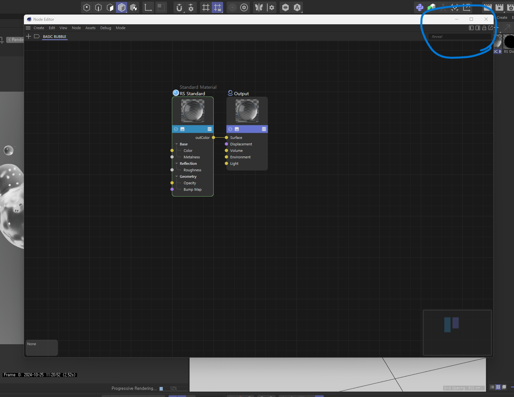Select the Output node preview thumbnail

[x=247, y=111]
